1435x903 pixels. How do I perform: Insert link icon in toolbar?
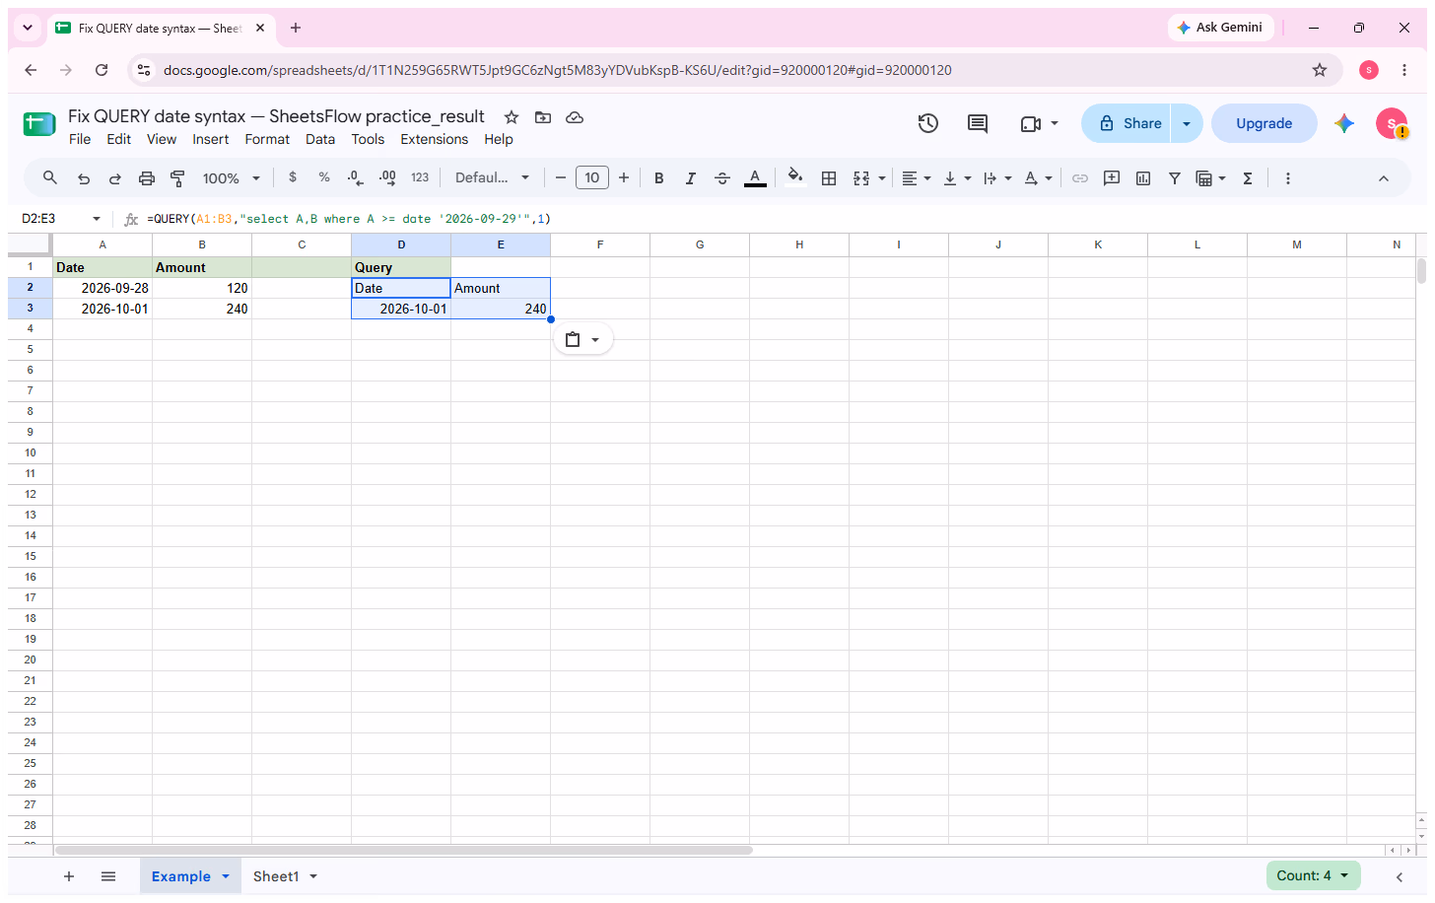tap(1080, 178)
